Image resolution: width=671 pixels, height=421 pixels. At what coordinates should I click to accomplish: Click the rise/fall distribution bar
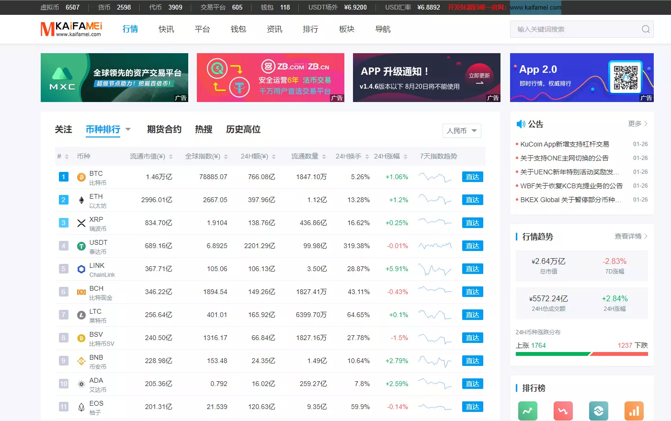(581, 354)
